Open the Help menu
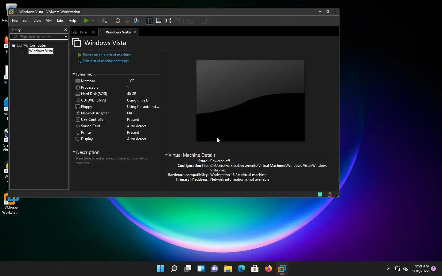442x276 pixels. [72, 21]
